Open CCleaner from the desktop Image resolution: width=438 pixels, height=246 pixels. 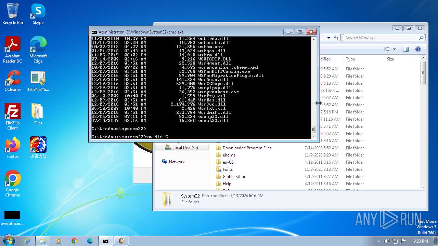click(x=13, y=81)
